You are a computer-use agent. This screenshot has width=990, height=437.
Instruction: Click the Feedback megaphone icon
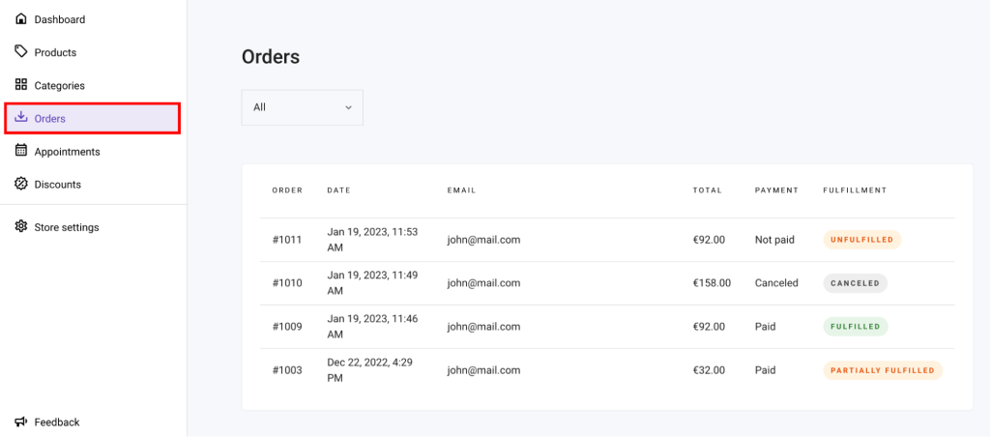[21, 422]
